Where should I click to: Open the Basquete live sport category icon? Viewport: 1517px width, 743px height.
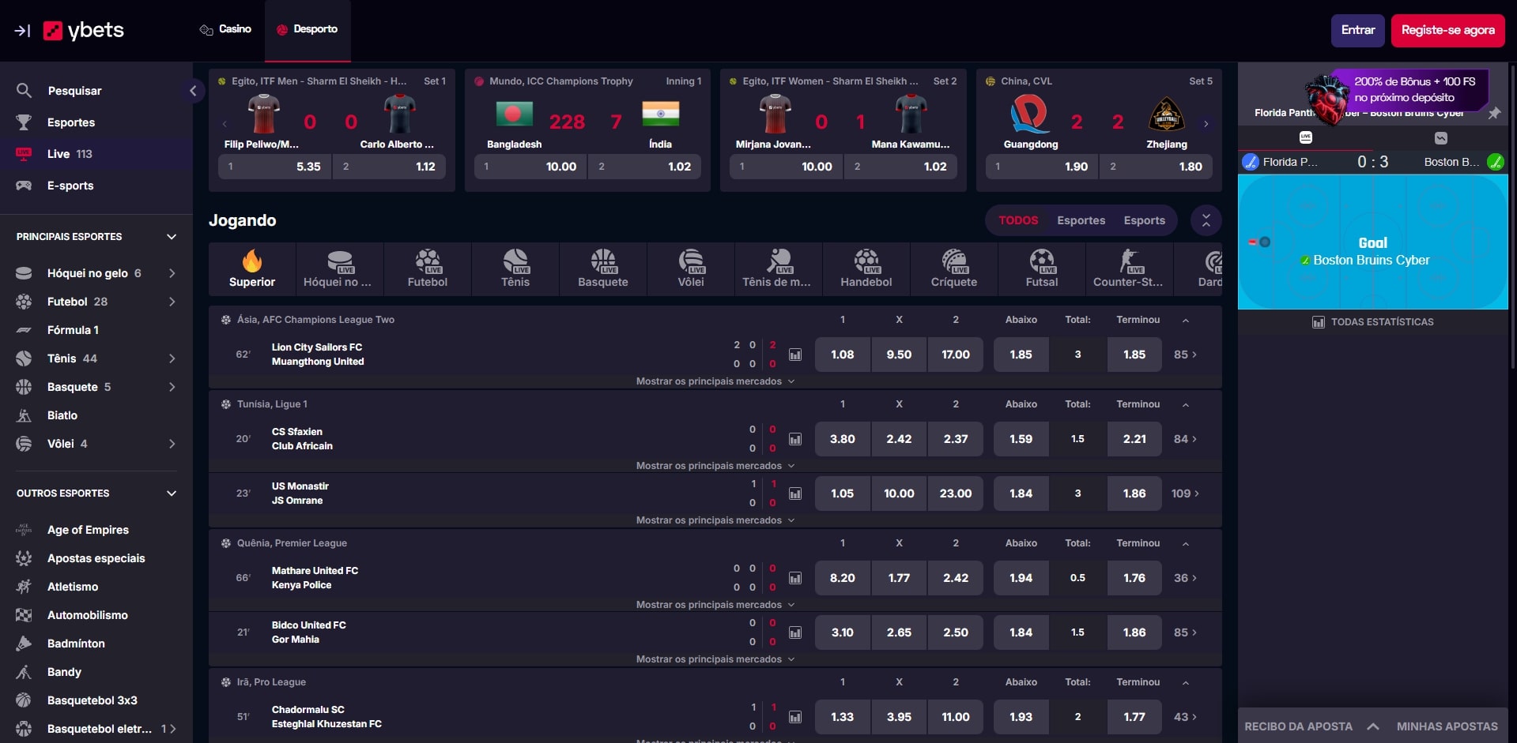point(602,268)
